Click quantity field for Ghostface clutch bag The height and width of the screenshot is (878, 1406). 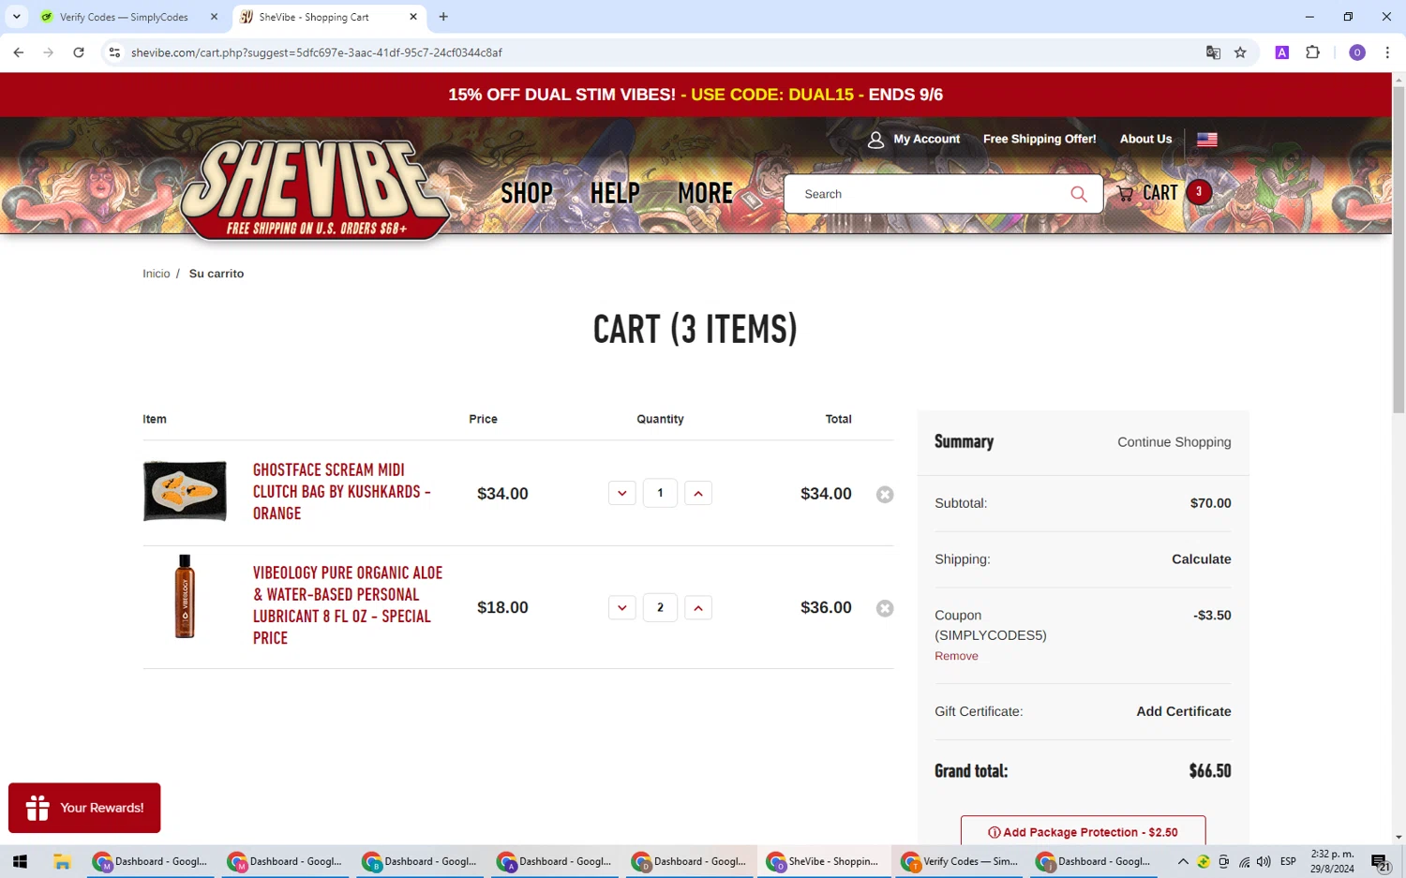(660, 493)
